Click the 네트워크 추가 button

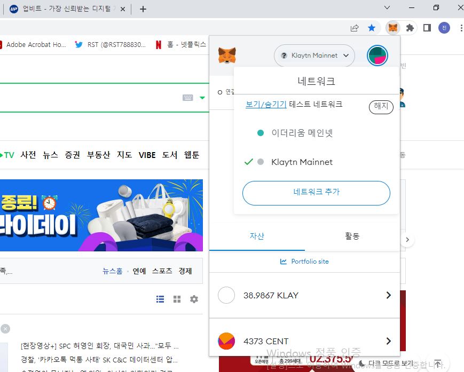(x=316, y=193)
